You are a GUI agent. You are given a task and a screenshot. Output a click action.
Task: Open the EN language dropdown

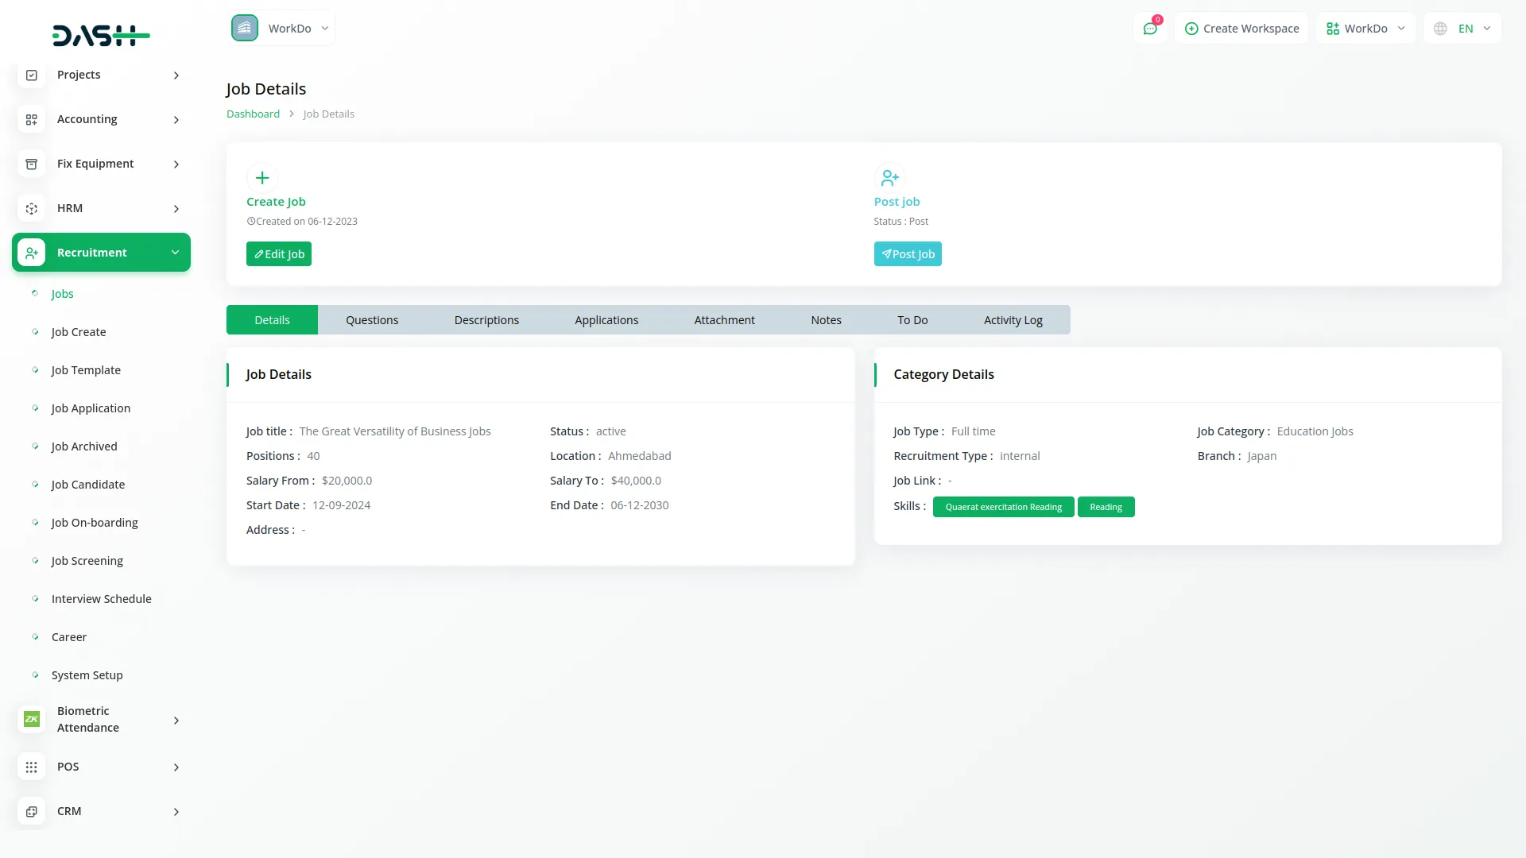click(1462, 29)
